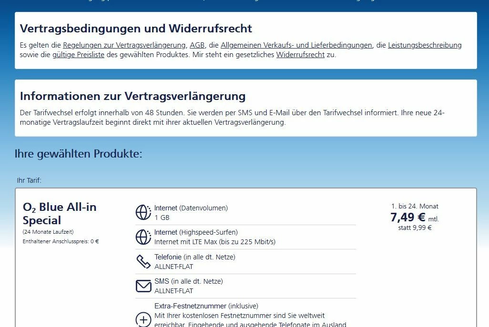The height and width of the screenshot is (327, 489).
Task: Click the phone icon beside Telefonie
Action: [143, 262]
